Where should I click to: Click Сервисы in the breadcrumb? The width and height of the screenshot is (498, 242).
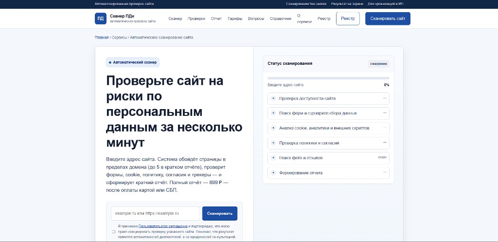120,37
